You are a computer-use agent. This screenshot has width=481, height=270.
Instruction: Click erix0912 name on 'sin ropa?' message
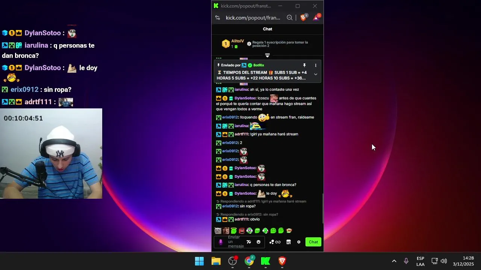pos(230,206)
